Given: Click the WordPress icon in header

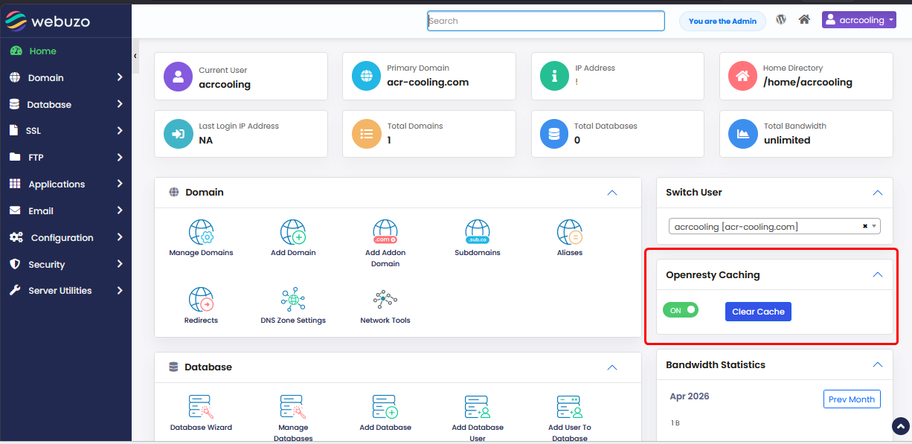Looking at the screenshot, I should coord(781,20).
